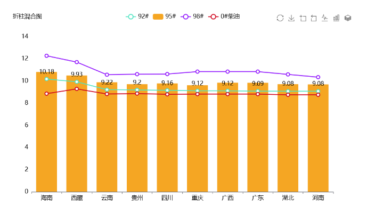Activate the area zoom tool icon
Viewport: 367px width, 222px height.
pyautogui.click(x=303, y=18)
